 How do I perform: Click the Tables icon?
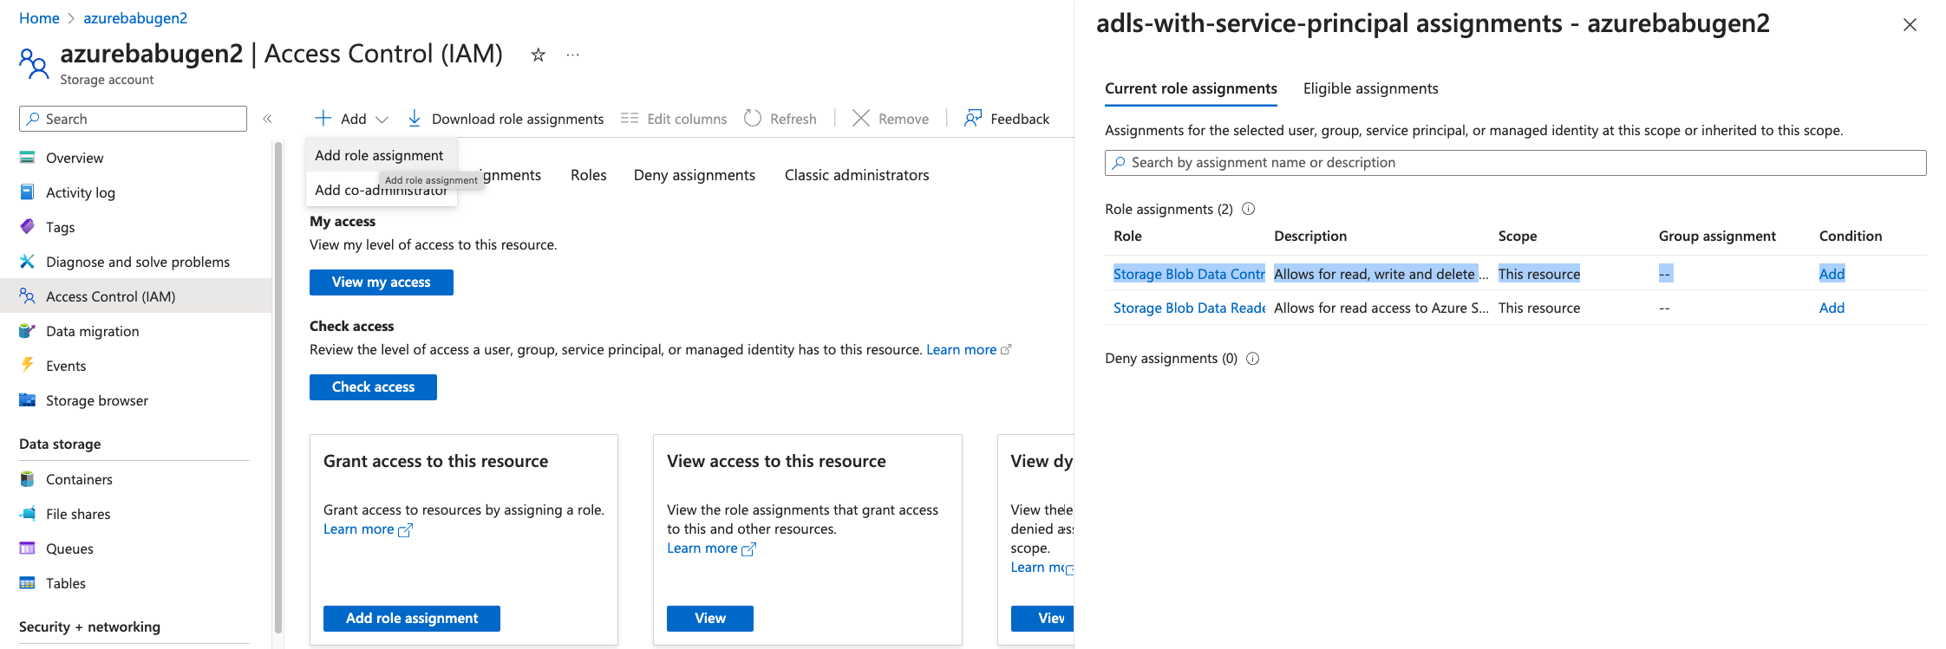pyautogui.click(x=27, y=583)
